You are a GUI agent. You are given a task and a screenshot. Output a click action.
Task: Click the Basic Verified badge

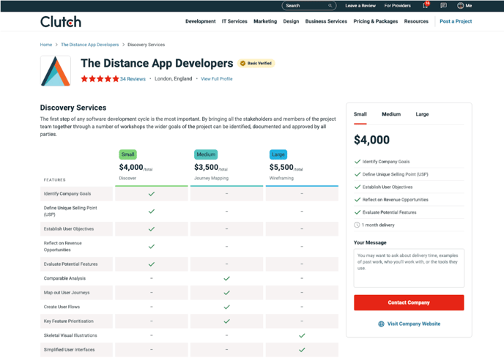[256, 63]
